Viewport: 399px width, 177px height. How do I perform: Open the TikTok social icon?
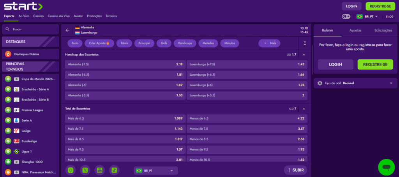(114, 170)
